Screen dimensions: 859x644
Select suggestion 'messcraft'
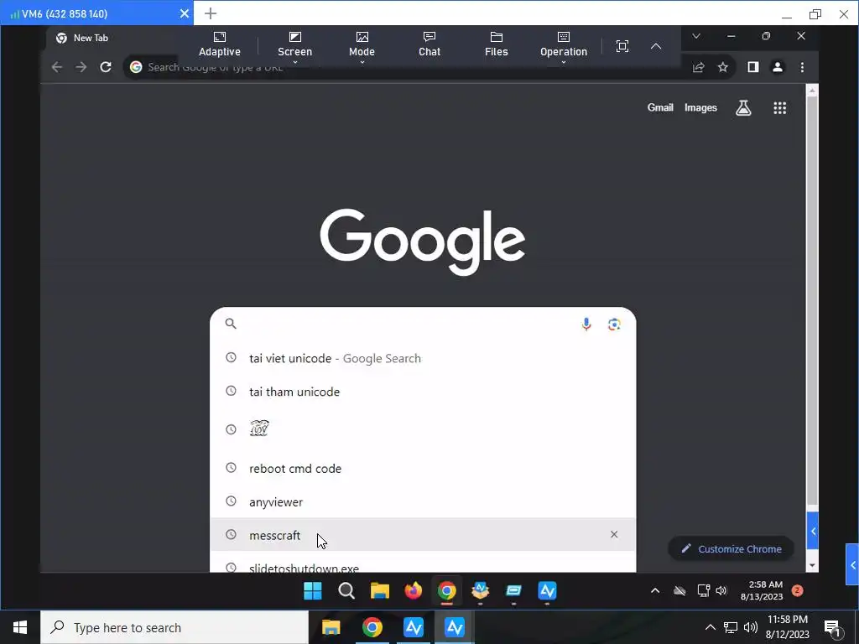423,534
